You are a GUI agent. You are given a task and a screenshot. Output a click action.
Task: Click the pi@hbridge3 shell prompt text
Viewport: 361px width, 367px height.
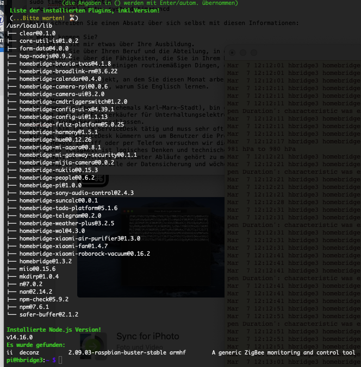point(24,360)
